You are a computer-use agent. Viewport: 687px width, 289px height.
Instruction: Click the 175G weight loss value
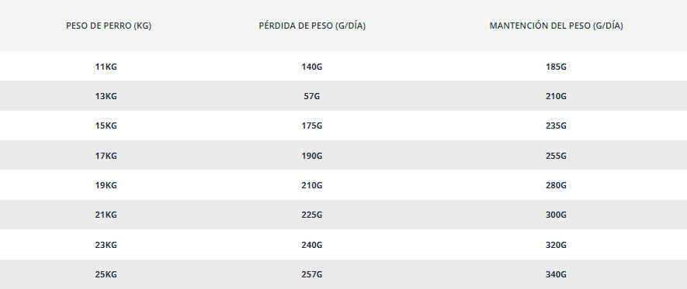pos(312,126)
